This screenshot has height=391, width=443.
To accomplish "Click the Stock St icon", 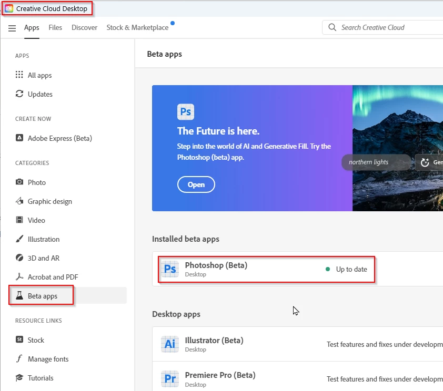I will (x=19, y=339).
